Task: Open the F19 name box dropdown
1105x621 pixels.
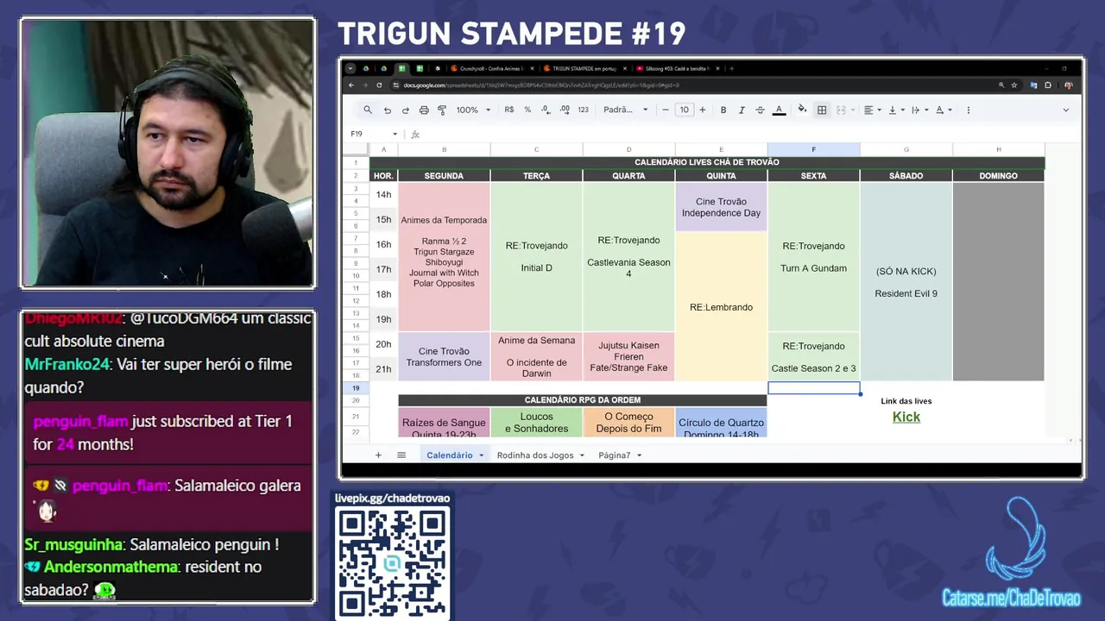Action: tap(395, 134)
